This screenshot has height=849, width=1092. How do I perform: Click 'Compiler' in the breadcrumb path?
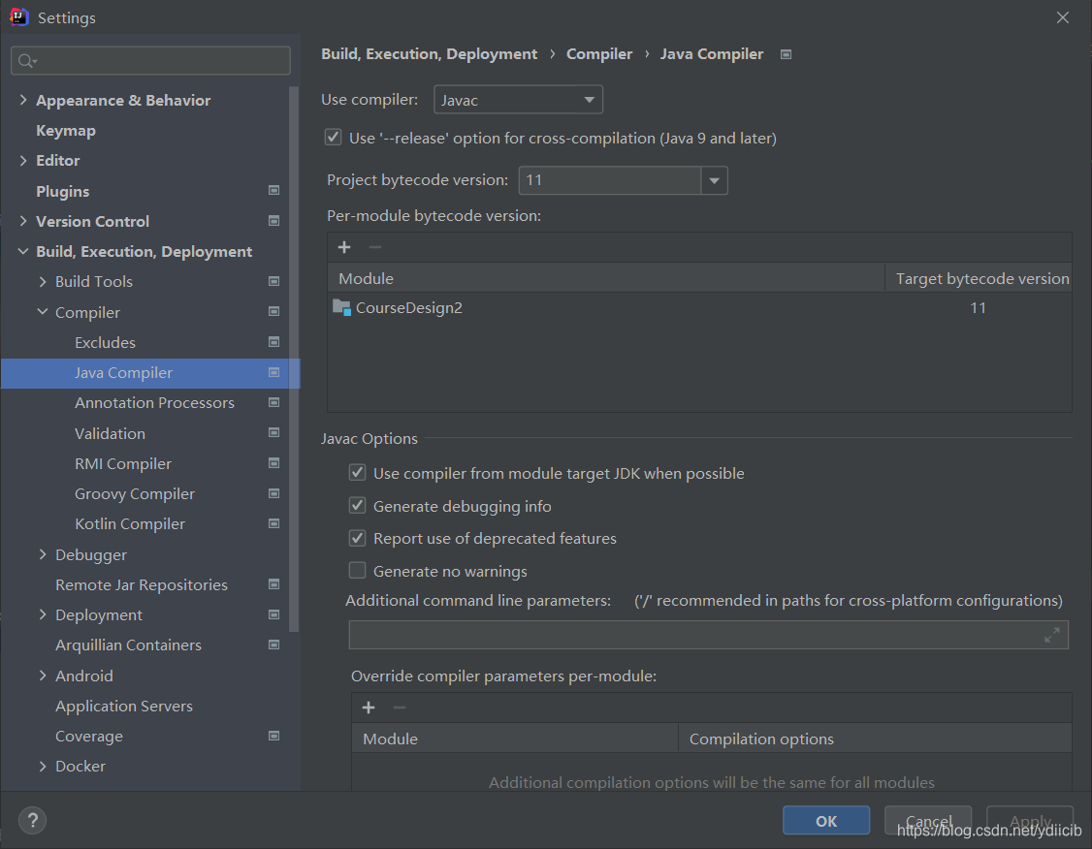coord(599,54)
